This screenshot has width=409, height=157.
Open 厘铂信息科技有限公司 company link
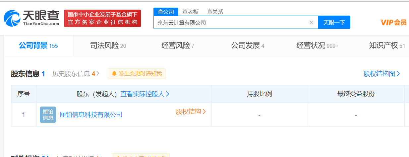click(91, 115)
